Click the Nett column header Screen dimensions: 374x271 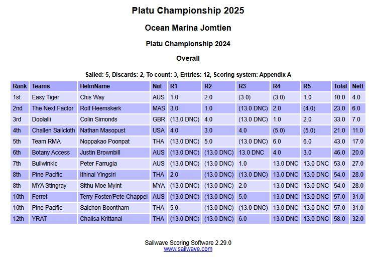[357, 86]
